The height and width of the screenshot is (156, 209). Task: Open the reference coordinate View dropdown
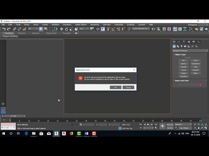point(84,29)
